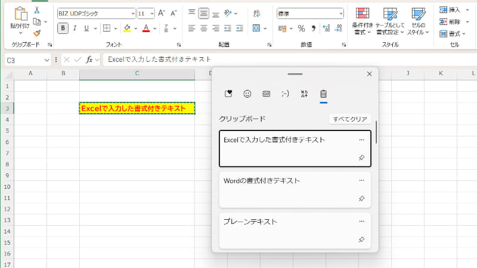Click in the formula bar text

pyautogui.click(x=159, y=59)
